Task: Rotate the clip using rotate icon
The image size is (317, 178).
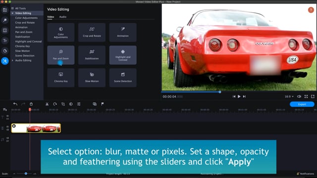Action: (55, 104)
